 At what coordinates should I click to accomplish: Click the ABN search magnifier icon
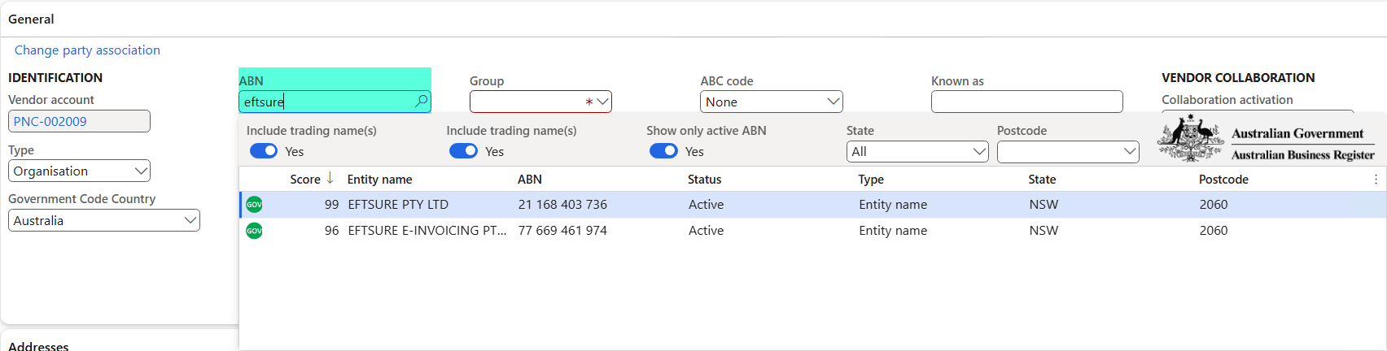tap(421, 102)
